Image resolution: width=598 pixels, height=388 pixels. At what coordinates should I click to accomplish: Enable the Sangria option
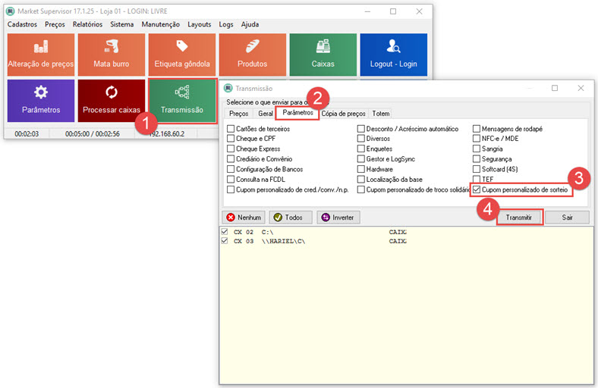477,149
